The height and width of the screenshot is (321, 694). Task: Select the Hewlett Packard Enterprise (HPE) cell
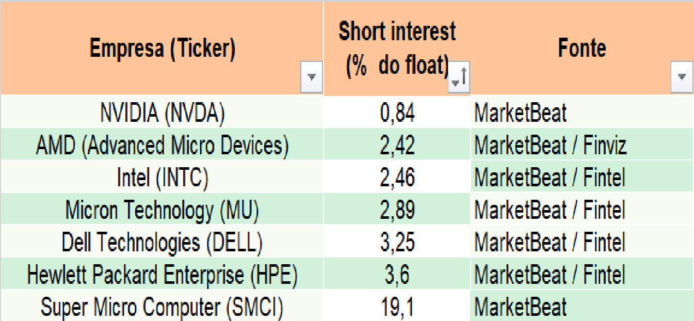click(x=162, y=275)
